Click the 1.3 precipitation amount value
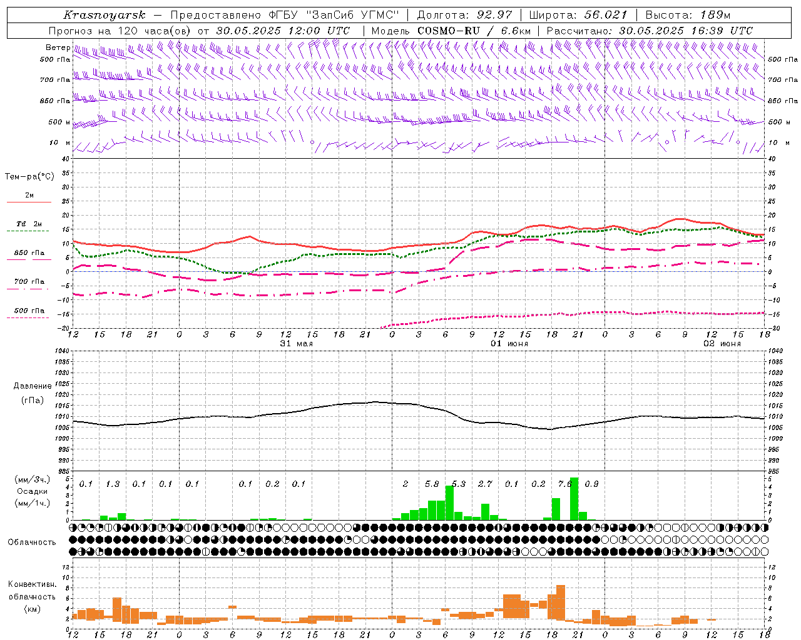The height and width of the screenshot is (640, 801). click(113, 484)
